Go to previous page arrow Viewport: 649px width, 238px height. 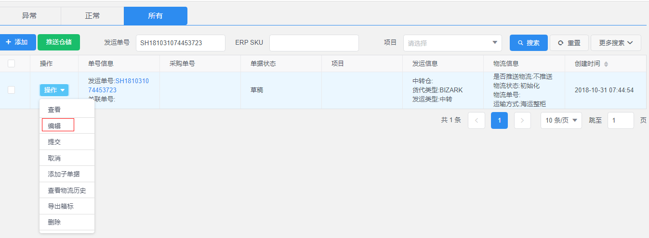pos(477,120)
